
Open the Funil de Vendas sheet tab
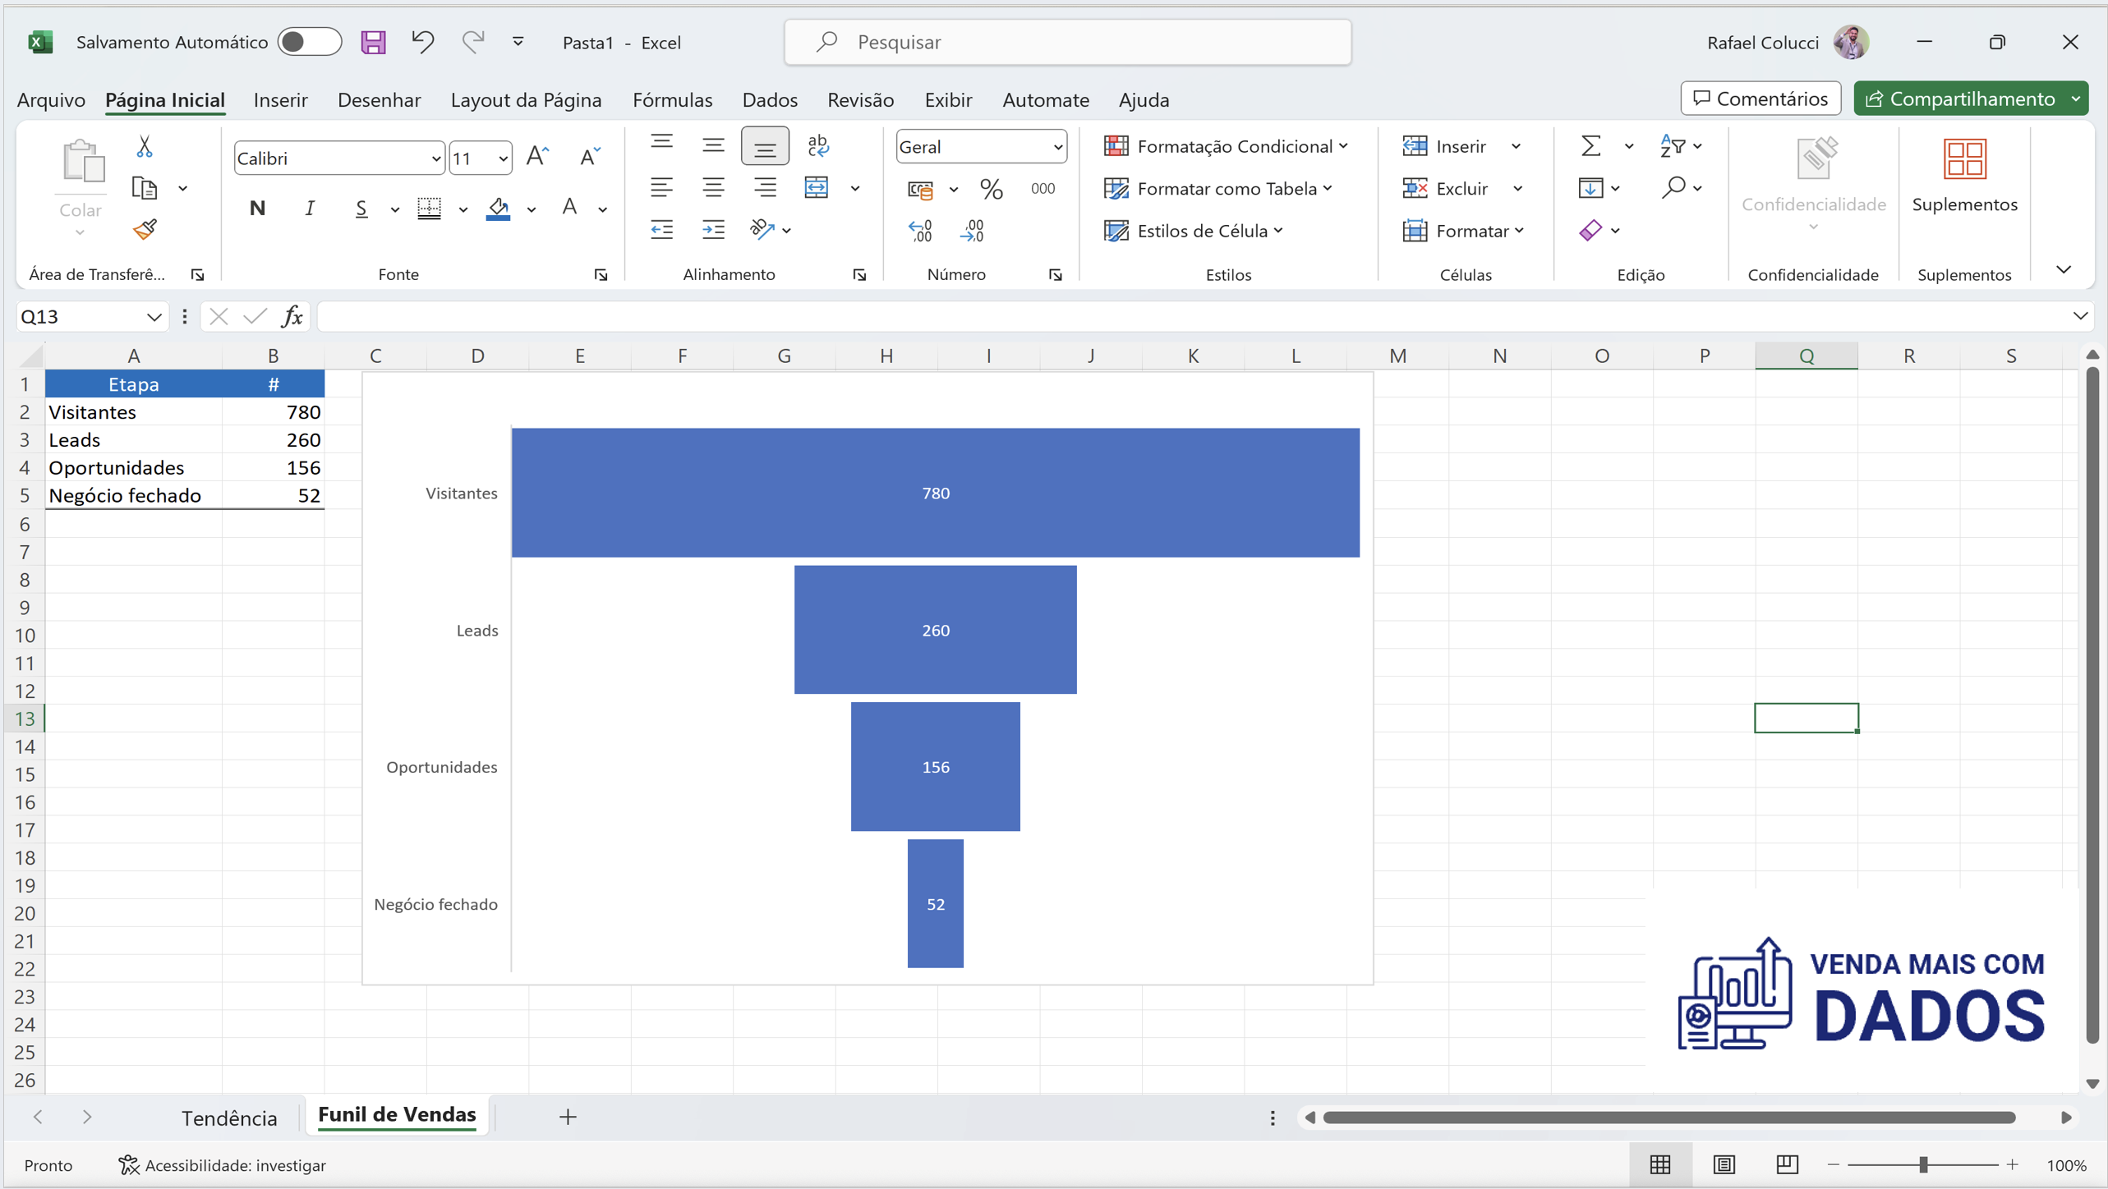(397, 1115)
